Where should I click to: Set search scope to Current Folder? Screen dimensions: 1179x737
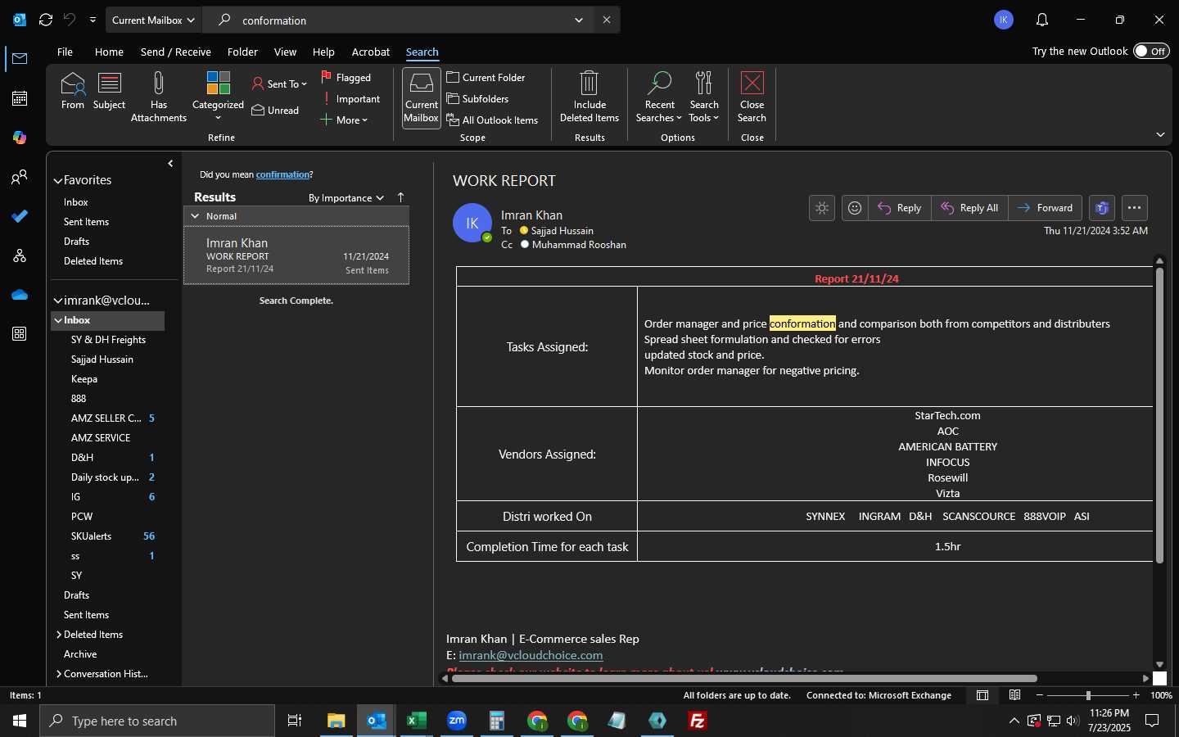[486, 77]
